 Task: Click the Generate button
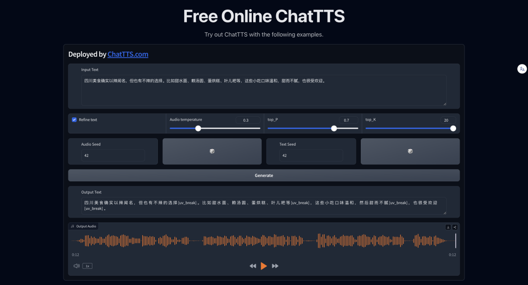(264, 175)
